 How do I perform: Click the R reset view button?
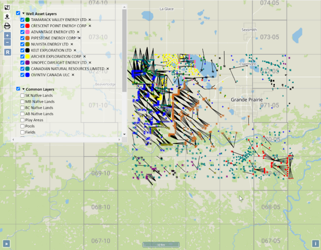pyautogui.click(x=8, y=52)
